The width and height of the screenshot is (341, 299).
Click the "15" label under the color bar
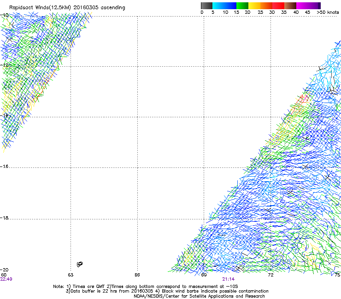point(236,12)
